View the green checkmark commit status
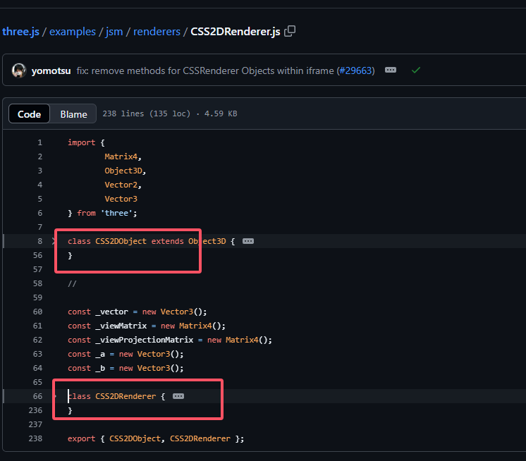This screenshot has width=526, height=461. pyautogui.click(x=416, y=70)
